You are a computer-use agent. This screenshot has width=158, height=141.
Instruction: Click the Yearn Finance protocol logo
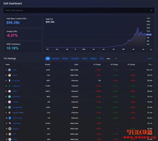[x=10, y=118]
